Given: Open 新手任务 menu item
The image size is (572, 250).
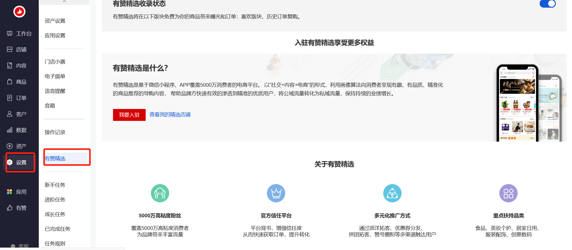Looking at the screenshot, I should [55, 185].
